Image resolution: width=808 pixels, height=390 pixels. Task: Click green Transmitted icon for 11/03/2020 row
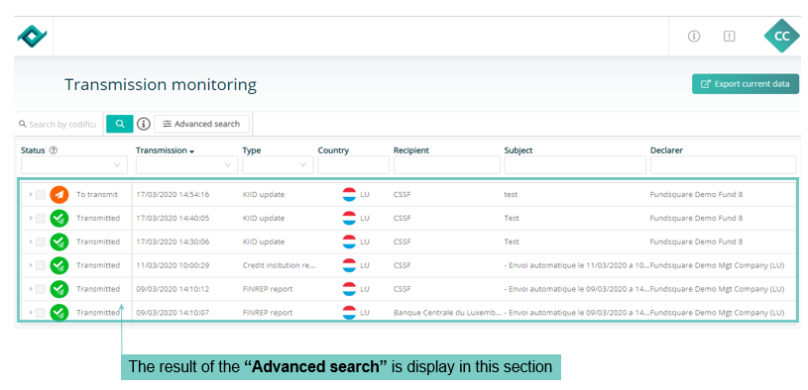pyautogui.click(x=59, y=265)
